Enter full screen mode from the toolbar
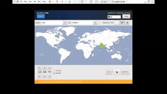Image resolution: width=167 pixels, height=94 pixels. [82, 2]
